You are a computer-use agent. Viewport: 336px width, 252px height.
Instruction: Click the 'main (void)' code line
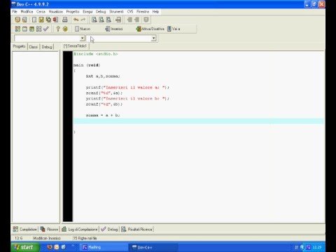(87, 65)
